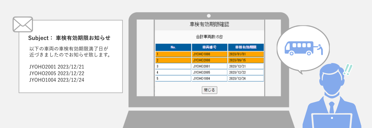Click table cell JYOHO2001

(209, 66)
